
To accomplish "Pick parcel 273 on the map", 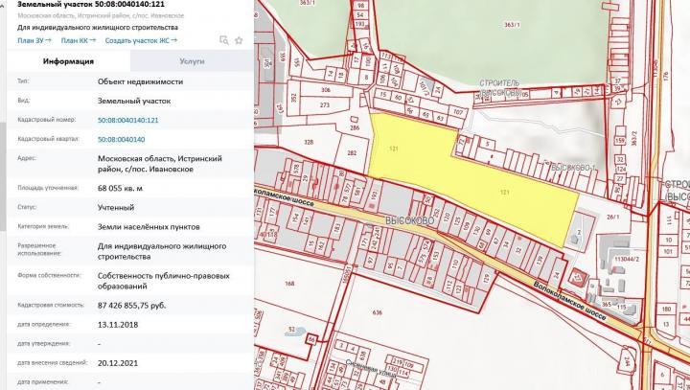I will [324, 104].
